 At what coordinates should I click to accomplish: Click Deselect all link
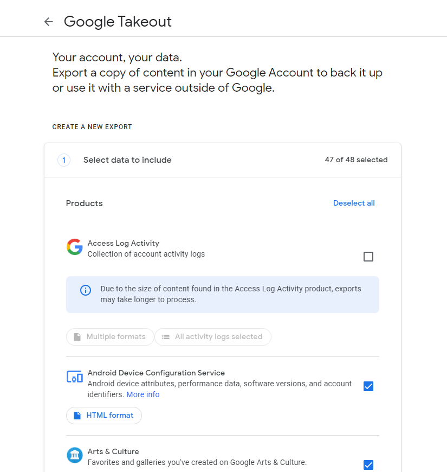(x=354, y=203)
